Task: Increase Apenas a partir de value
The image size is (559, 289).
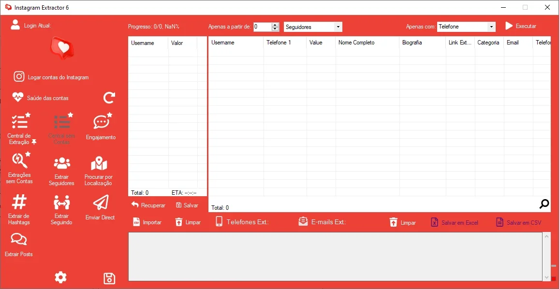Action: [275, 25]
